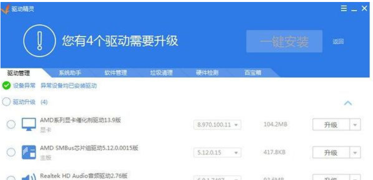This screenshot has width=373, height=180.
Task: Open the arrow beside AMD显卡 升级 button
Action: click(x=355, y=125)
